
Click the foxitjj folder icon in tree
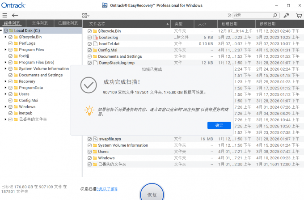click(16, 56)
